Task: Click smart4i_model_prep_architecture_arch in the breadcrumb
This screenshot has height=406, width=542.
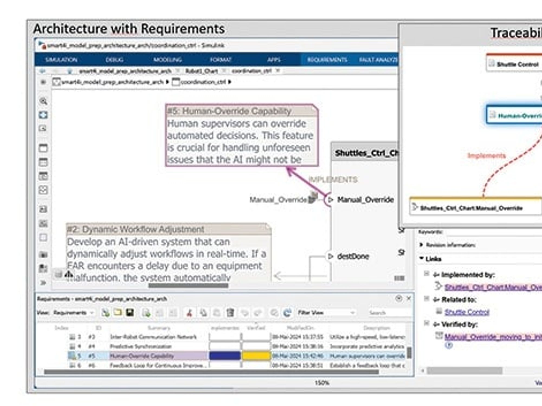Action: 112,82
